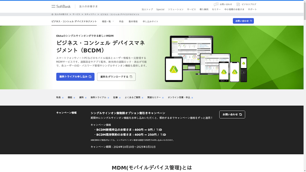The image size is (306, 172).
Task: Click the window icon on campaign お問い合わせ button
Action: [x=241, y=114]
